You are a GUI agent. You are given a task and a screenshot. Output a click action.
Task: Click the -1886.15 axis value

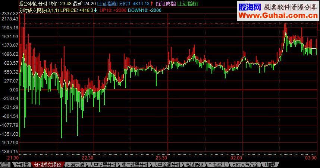(9, 152)
